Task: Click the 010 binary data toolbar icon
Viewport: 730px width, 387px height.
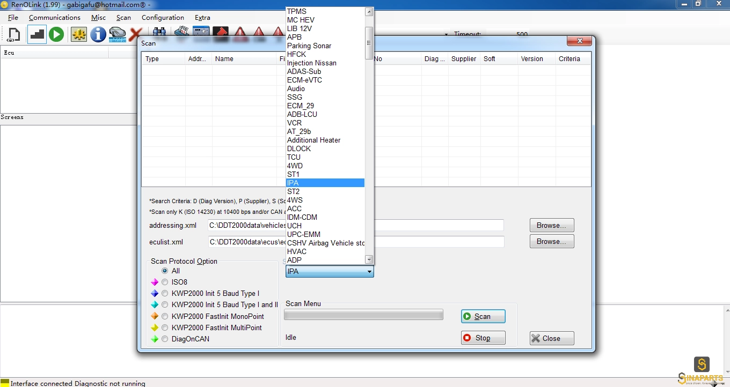Action: tap(182, 32)
